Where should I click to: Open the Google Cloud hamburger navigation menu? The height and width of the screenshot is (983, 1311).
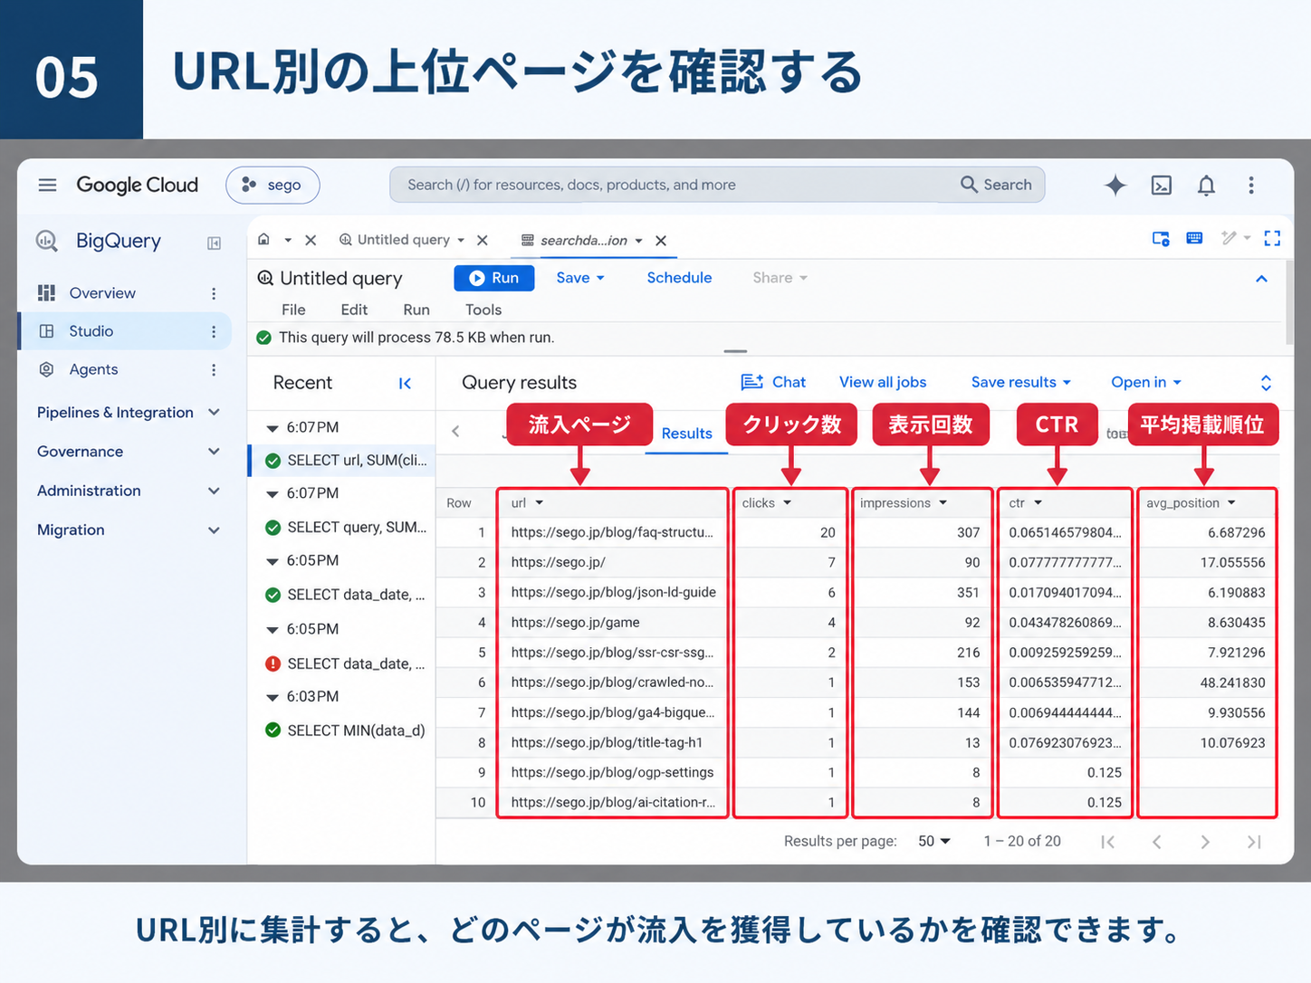(47, 185)
